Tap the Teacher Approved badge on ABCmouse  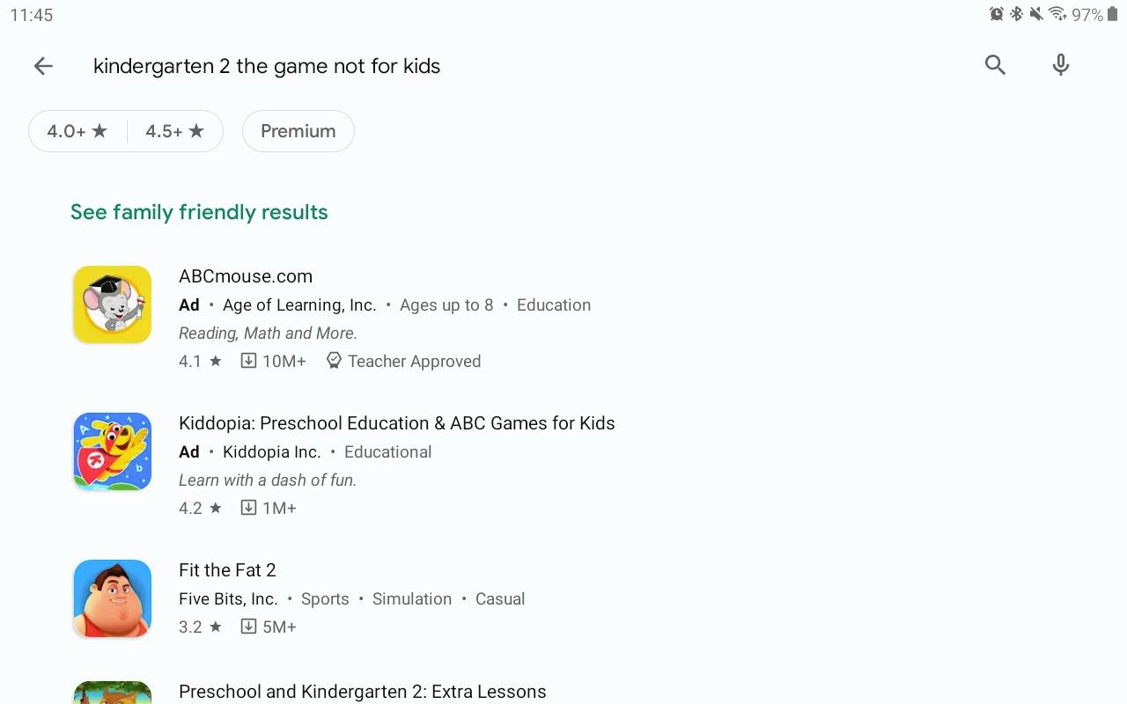[404, 361]
